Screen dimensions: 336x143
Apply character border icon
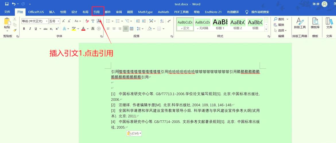(x=99, y=21)
